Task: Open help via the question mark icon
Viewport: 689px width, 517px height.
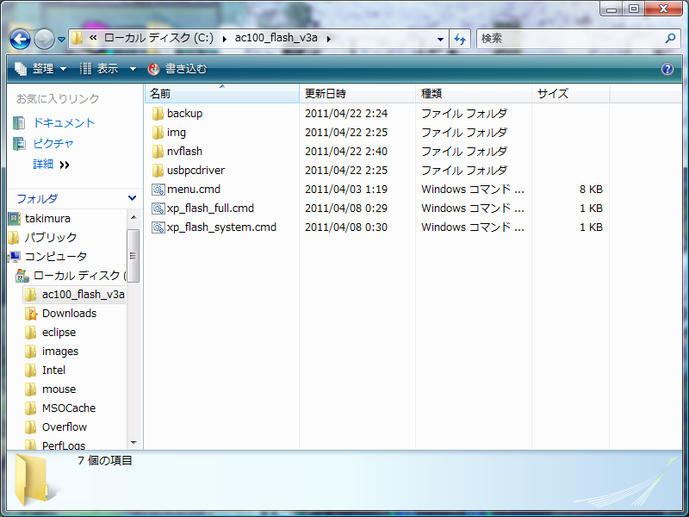Action: click(x=667, y=69)
